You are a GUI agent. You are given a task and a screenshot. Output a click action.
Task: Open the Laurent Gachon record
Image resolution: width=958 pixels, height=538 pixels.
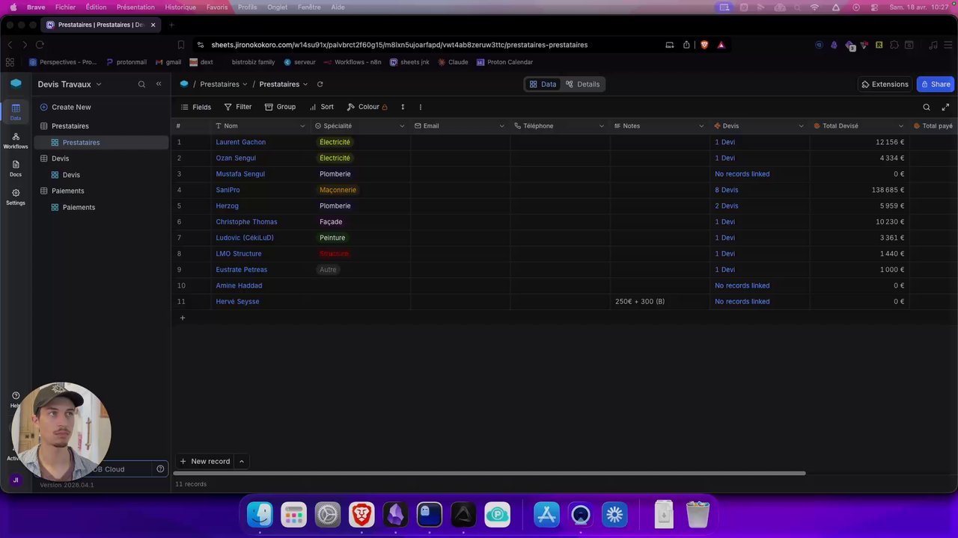pyautogui.click(x=240, y=142)
